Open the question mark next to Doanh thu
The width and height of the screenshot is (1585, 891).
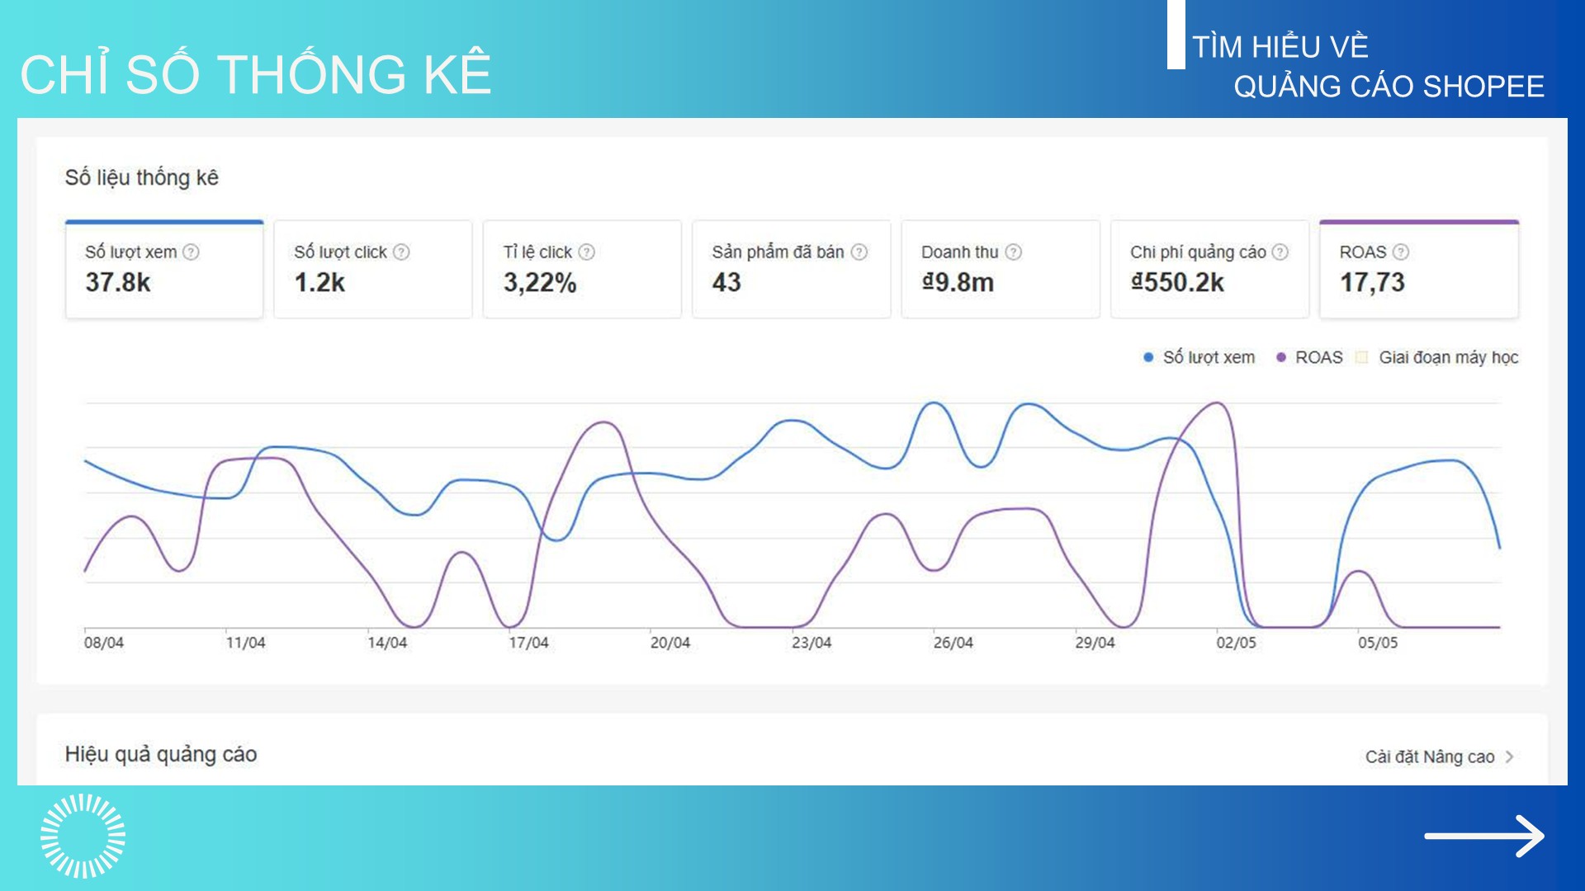[x=1014, y=252]
